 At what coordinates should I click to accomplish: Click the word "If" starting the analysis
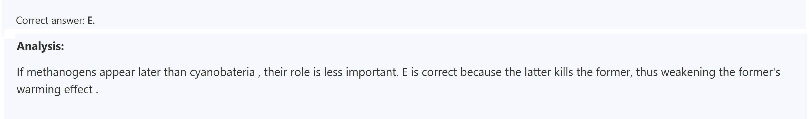20,72
